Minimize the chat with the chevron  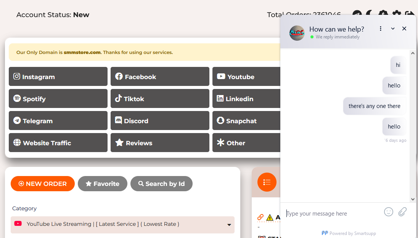(x=393, y=29)
